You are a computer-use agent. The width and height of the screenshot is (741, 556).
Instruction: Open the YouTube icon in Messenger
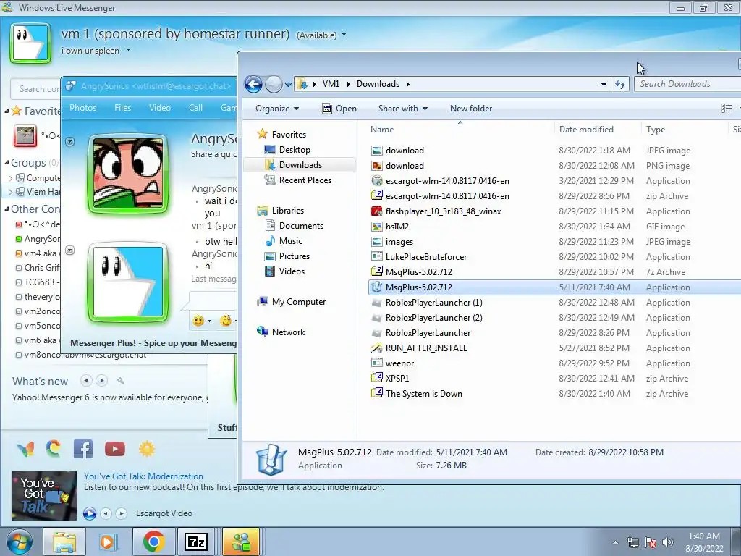pyautogui.click(x=115, y=449)
